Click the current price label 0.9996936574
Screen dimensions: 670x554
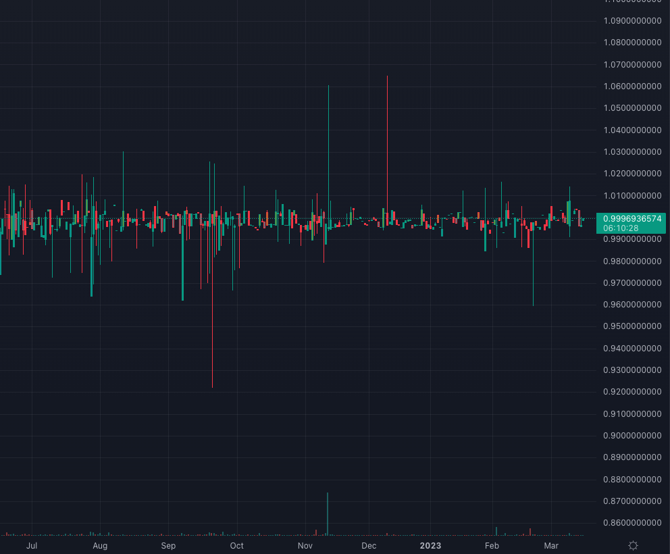pos(632,218)
